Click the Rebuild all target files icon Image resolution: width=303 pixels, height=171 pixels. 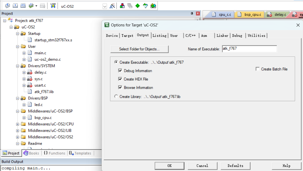click(23, 6)
